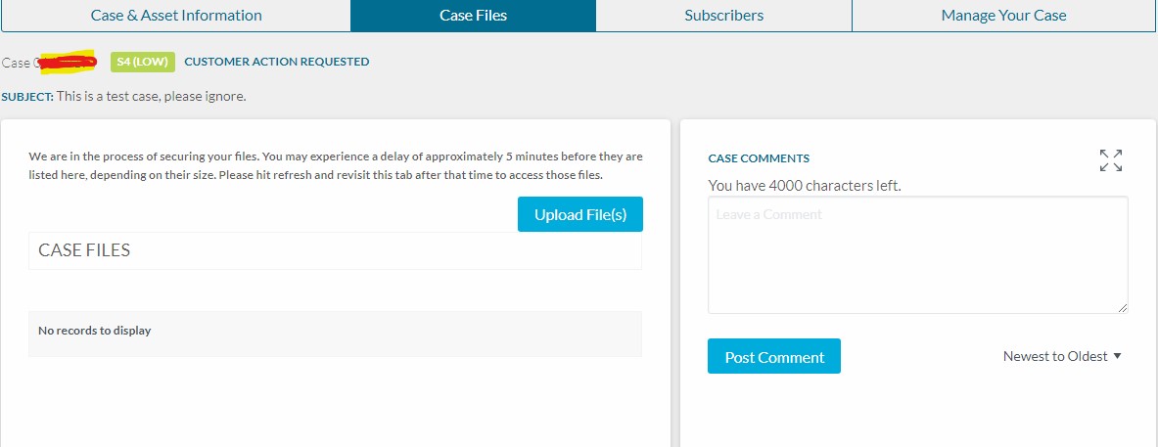The image size is (1158, 447).
Task: Open the Subscribers tab
Action: (723, 16)
